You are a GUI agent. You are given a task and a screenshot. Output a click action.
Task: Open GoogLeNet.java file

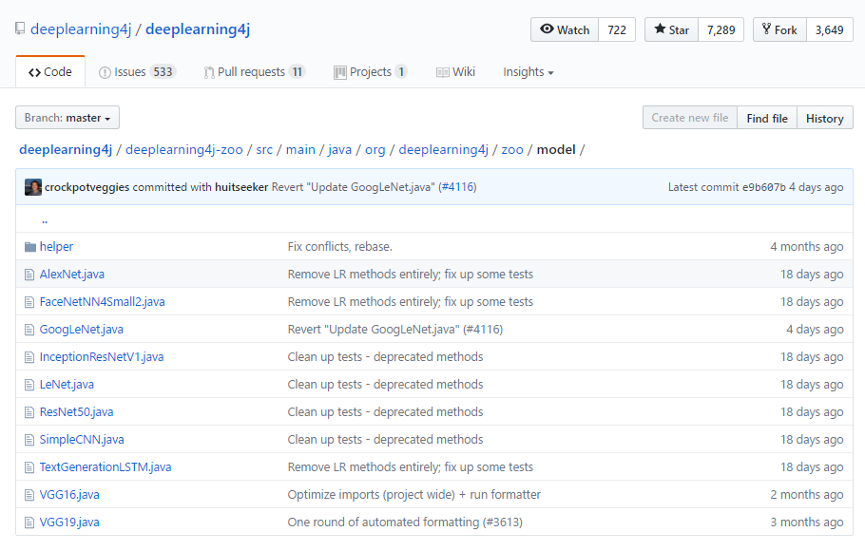pos(81,330)
